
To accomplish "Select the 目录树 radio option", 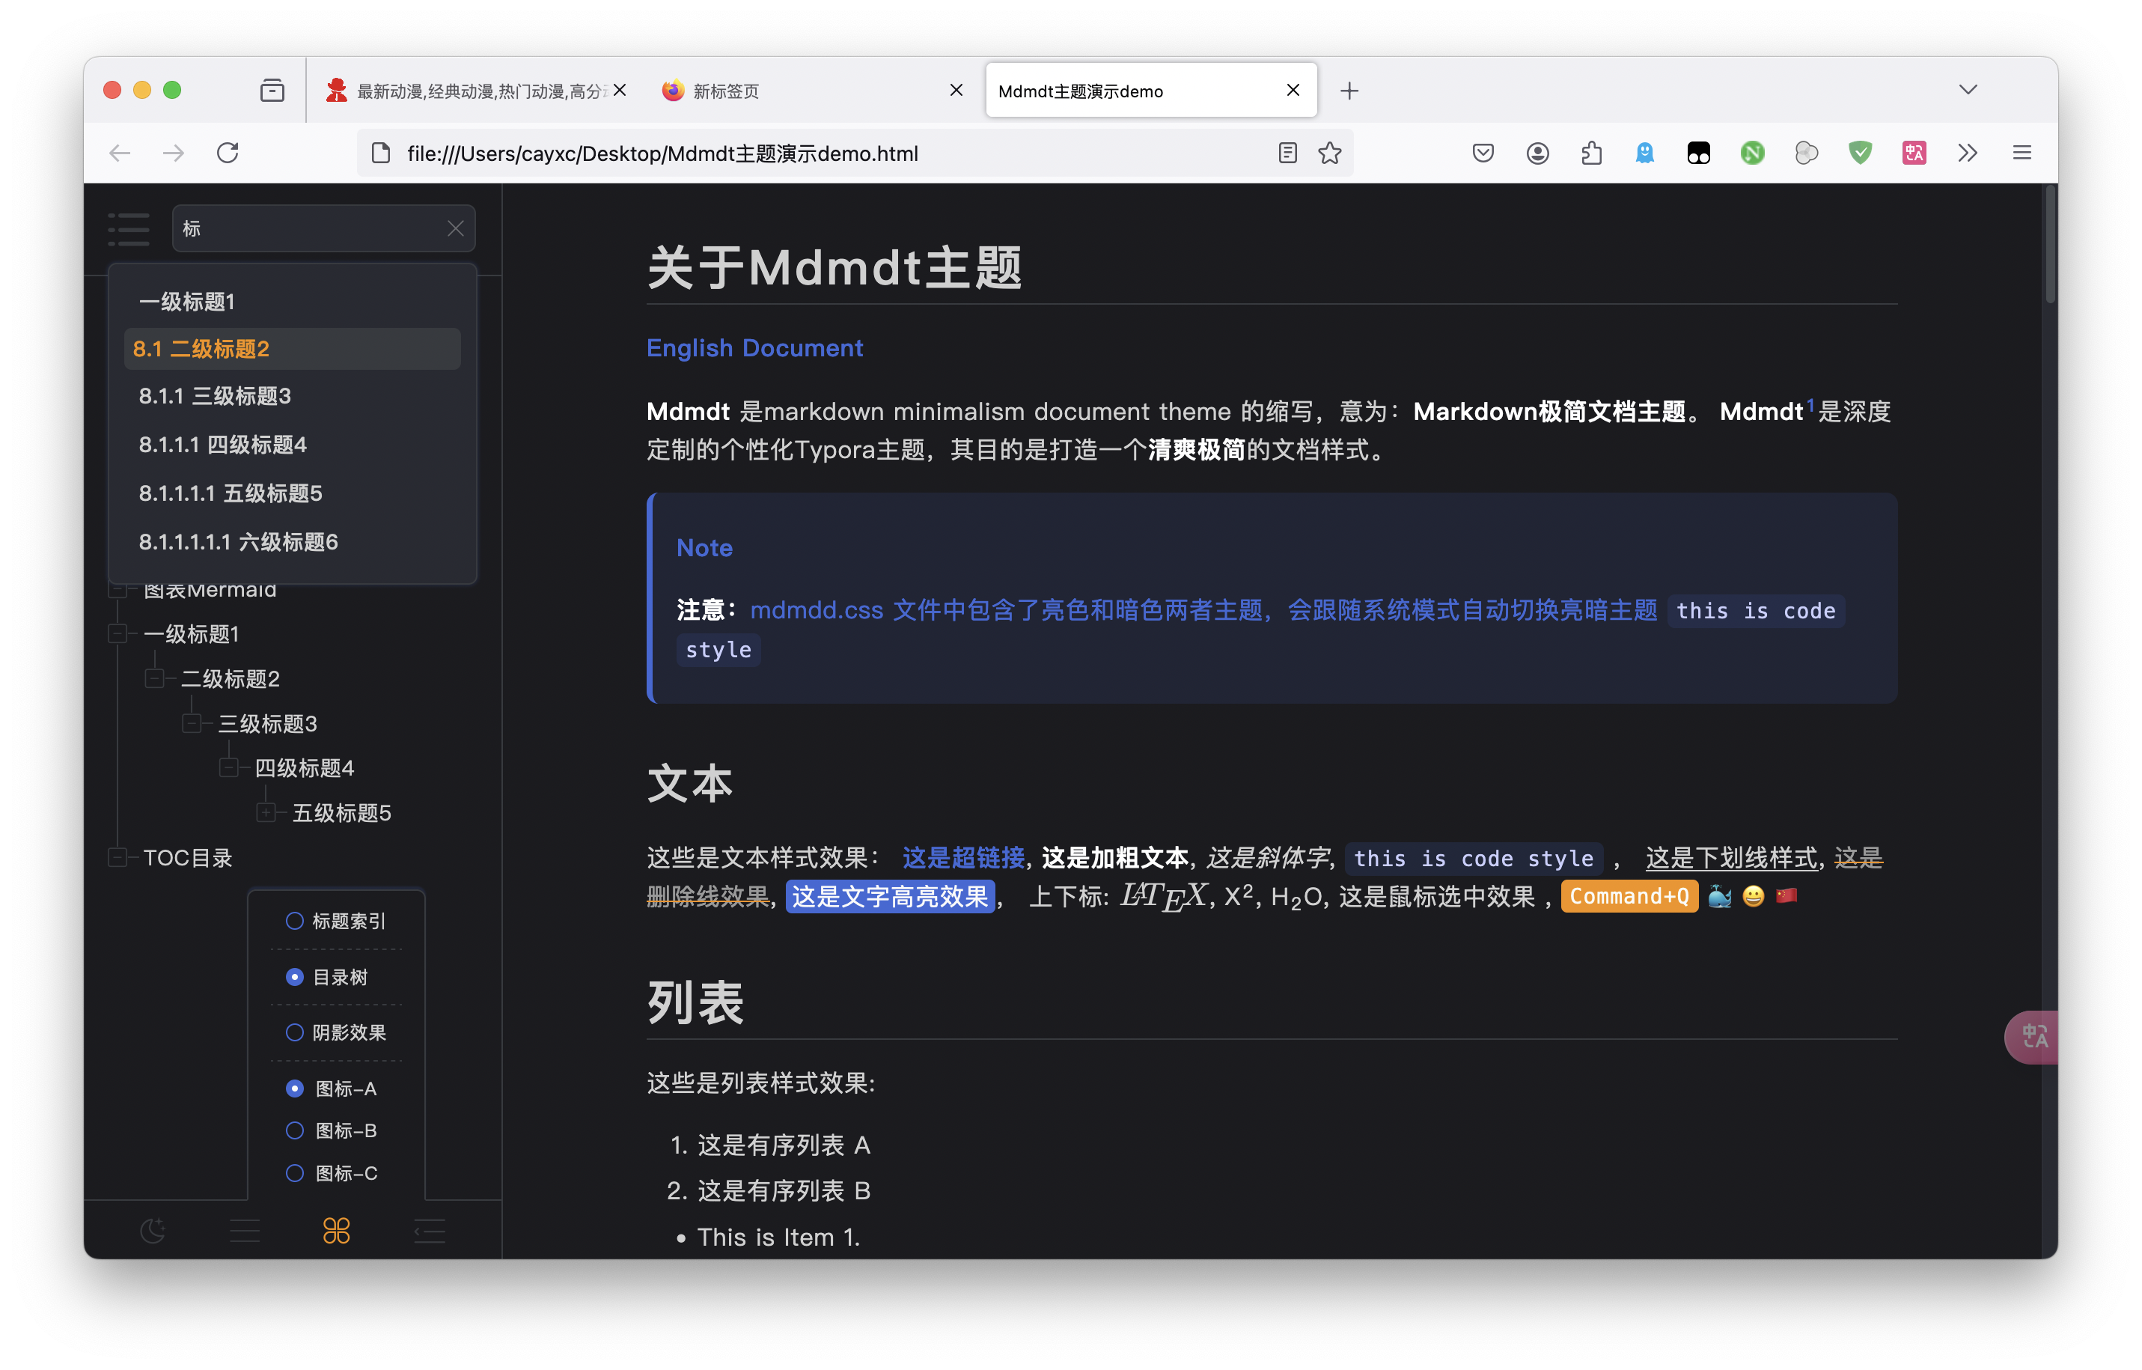I will point(294,977).
